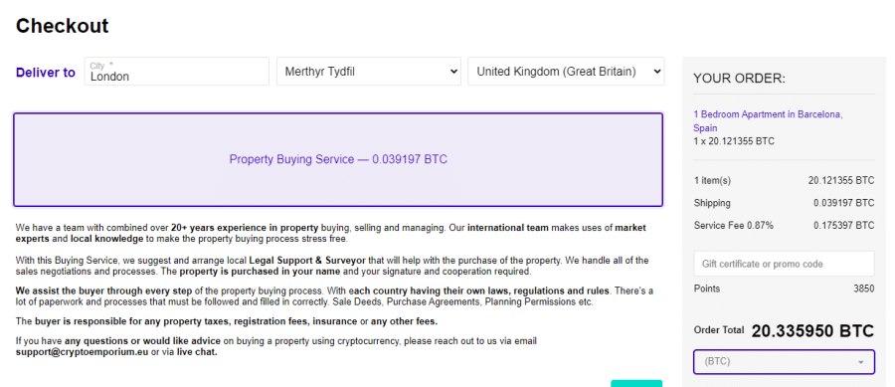The width and height of the screenshot is (895, 387).
Task: Click the teal button below the description
Action: point(636,383)
